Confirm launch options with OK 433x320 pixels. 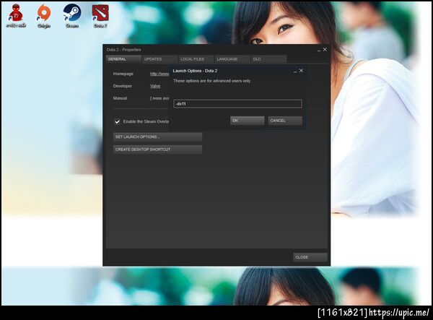click(247, 121)
